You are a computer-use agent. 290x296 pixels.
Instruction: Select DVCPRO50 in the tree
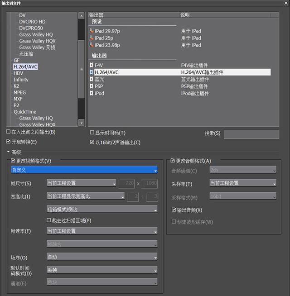tap(31, 28)
